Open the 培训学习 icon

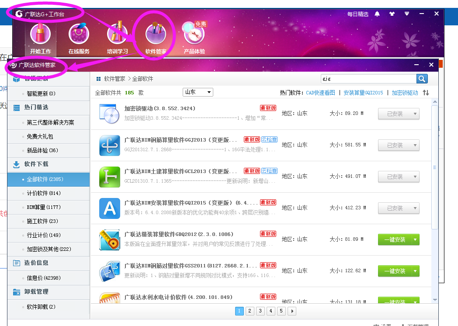pyautogui.click(x=117, y=33)
